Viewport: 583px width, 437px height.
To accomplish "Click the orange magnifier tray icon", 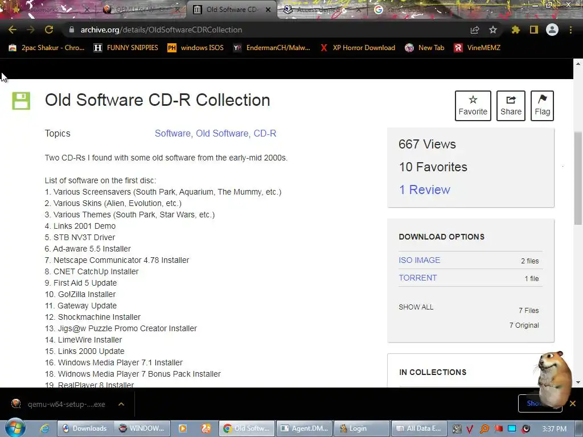I will click(x=484, y=429).
